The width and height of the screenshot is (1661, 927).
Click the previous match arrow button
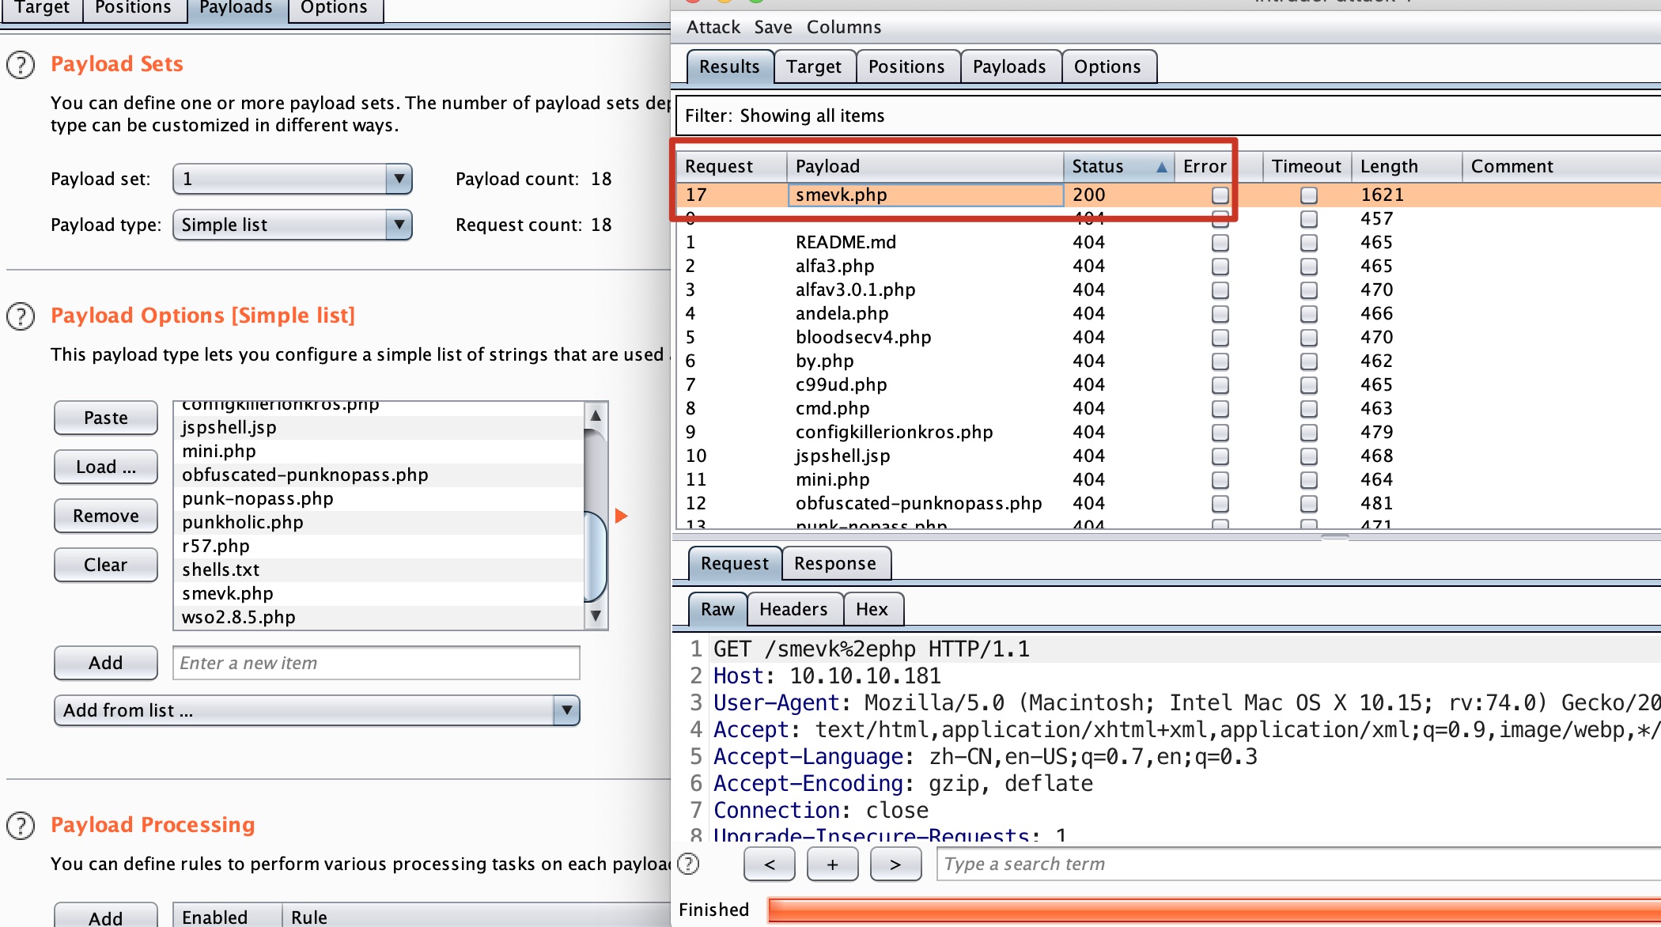[770, 865]
